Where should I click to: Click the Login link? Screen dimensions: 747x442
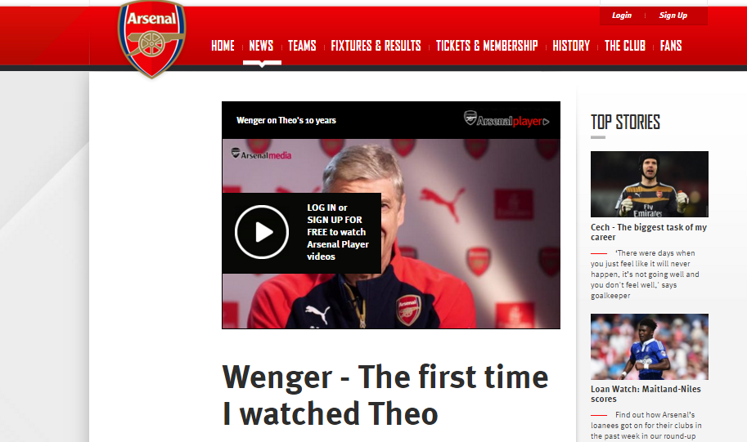click(x=622, y=16)
